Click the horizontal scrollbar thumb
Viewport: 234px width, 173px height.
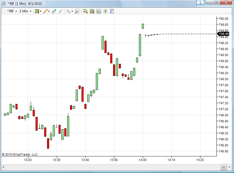coord(224,167)
